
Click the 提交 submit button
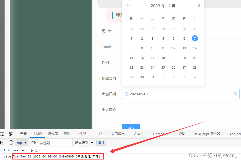pyautogui.click(x=131, y=127)
